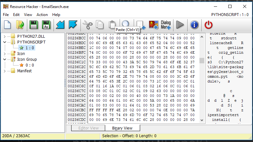Click the Icon Group folder icon
Image resolution: width=253 pixels, height=142 pixels.
[13, 59]
